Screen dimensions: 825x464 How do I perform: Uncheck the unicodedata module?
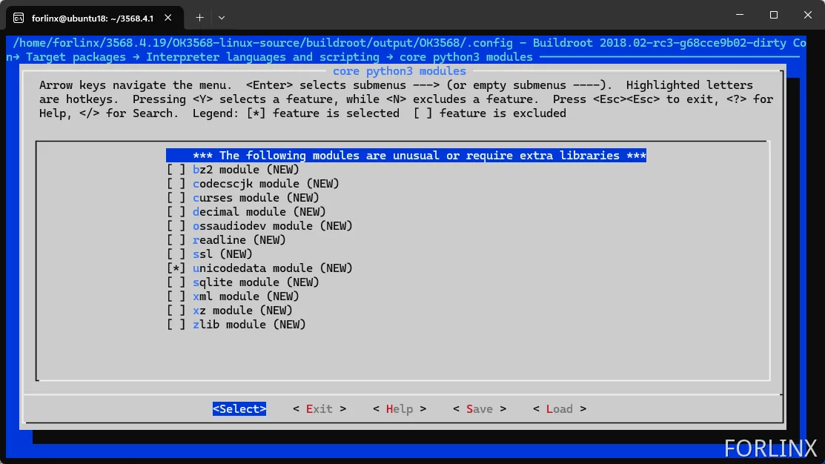click(176, 268)
